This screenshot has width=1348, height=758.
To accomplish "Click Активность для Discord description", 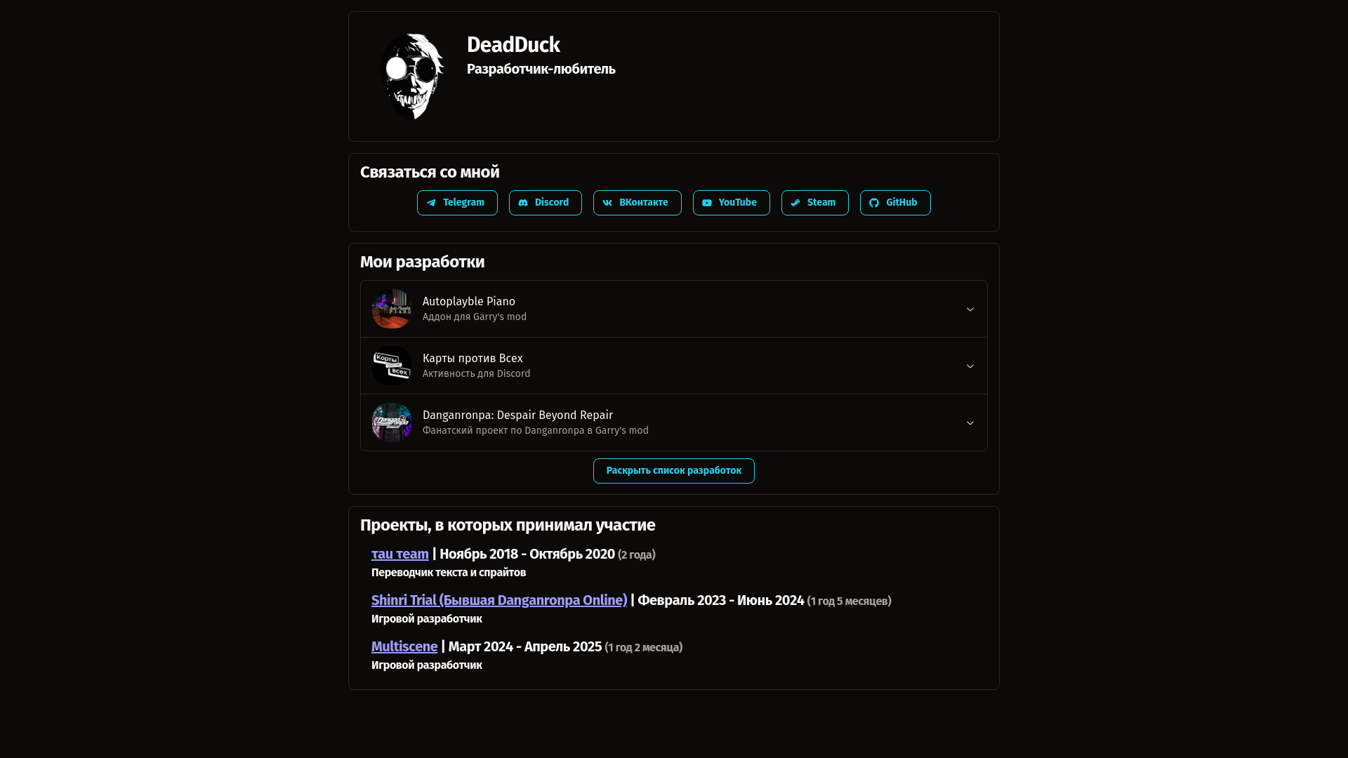I will 477,373.
